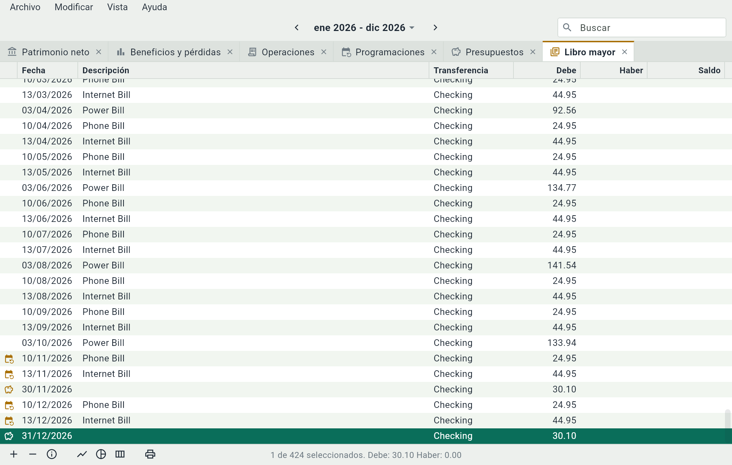Go to the next period with the right chevron

pyautogui.click(x=435, y=27)
